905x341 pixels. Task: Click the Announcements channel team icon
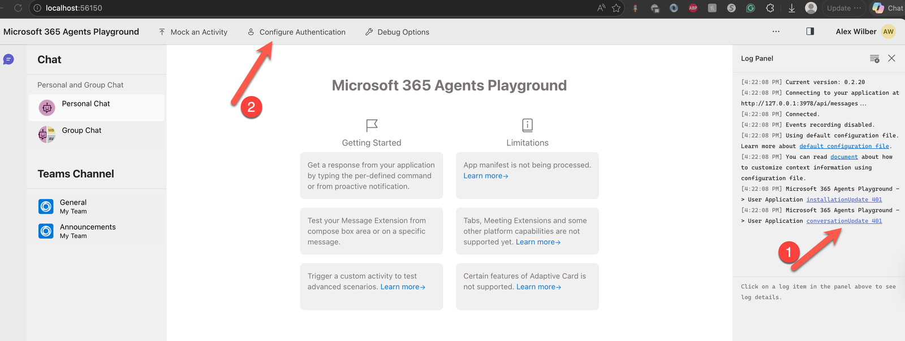46,231
